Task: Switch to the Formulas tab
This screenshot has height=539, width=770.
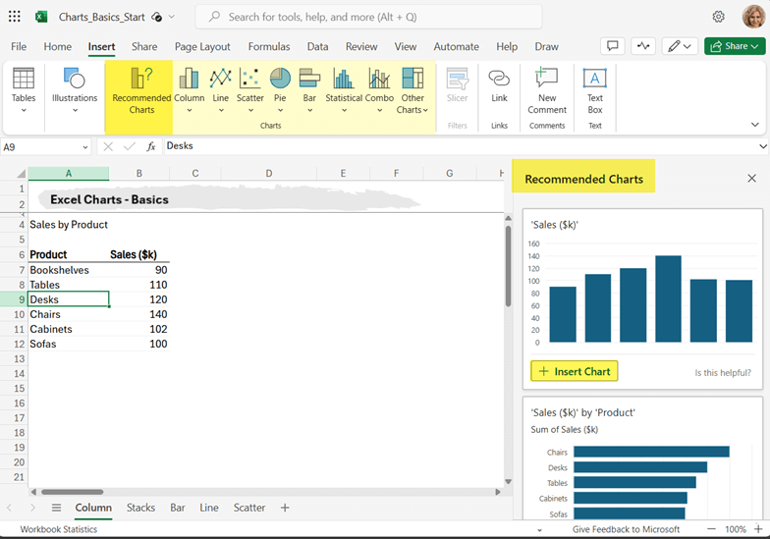Action: tap(269, 47)
